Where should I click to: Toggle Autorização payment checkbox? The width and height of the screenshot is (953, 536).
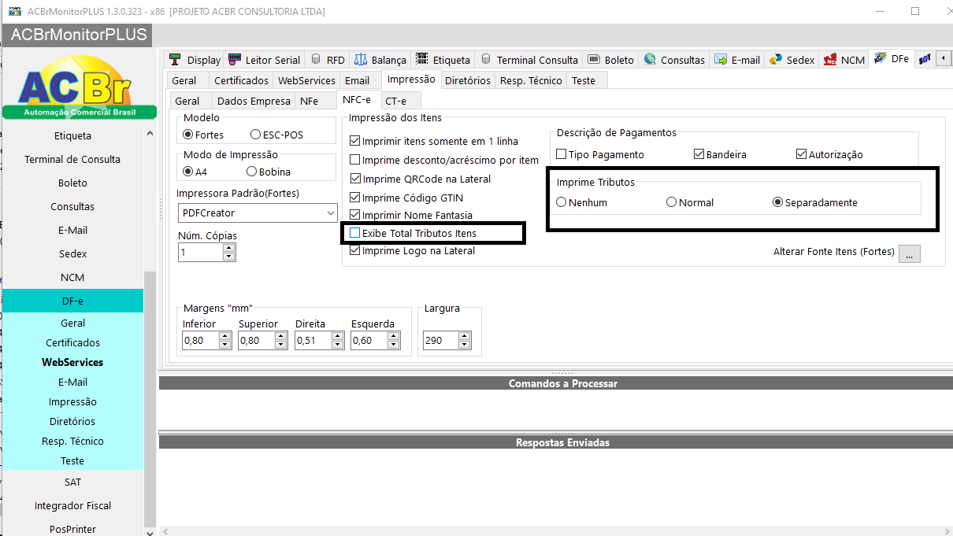802,154
